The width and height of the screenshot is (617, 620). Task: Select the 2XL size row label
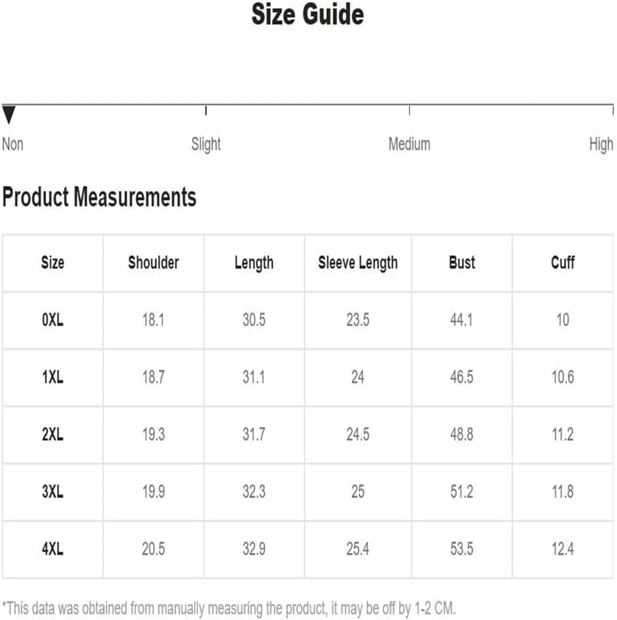coord(53,434)
